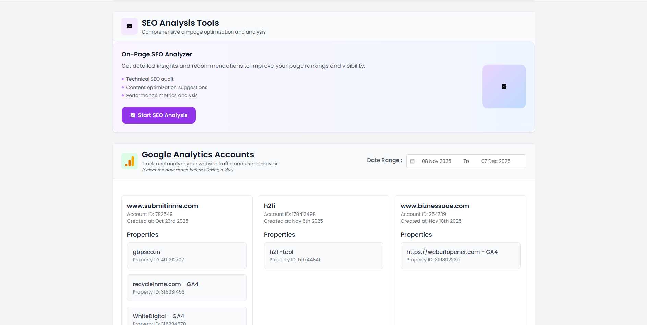Click the Google Analytics bar chart icon
The image size is (647, 325).
(x=129, y=161)
